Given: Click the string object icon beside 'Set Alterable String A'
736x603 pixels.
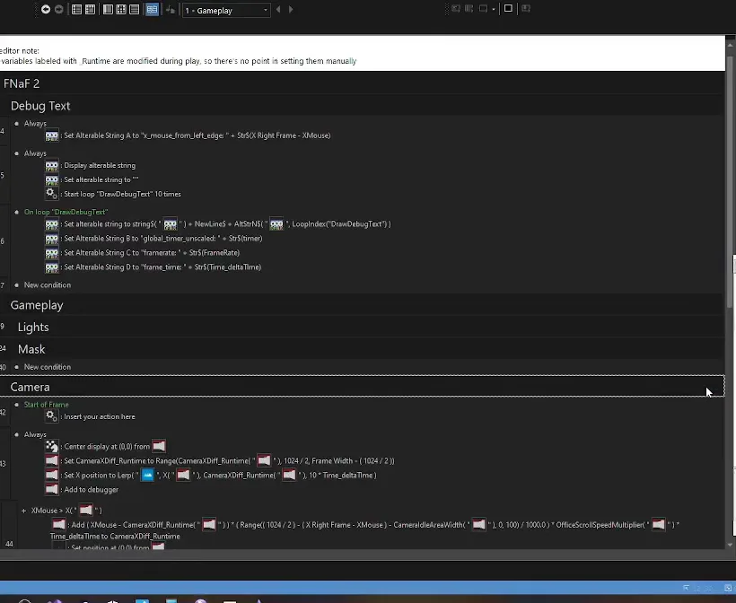Looking at the screenshot, I should tap(52, 136).
